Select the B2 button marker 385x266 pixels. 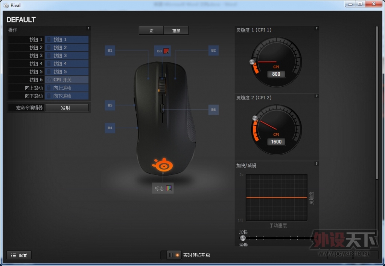click(x=213, y=50)
